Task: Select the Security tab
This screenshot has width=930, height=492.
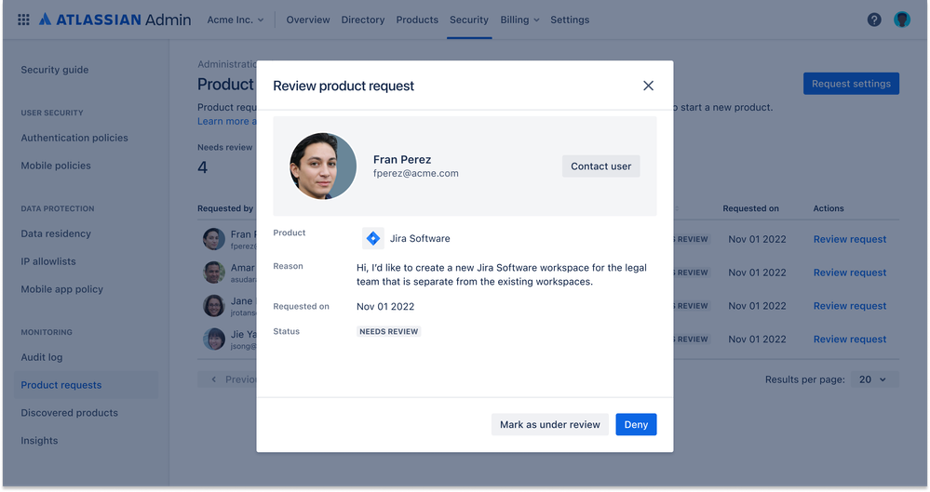Action: 468,20
